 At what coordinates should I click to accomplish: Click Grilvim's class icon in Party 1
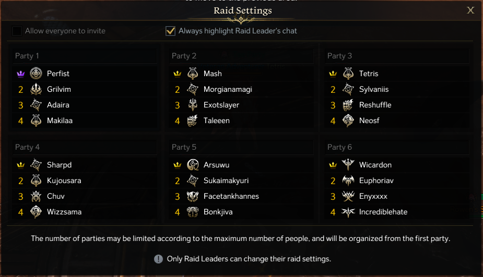tap(36, 89)
